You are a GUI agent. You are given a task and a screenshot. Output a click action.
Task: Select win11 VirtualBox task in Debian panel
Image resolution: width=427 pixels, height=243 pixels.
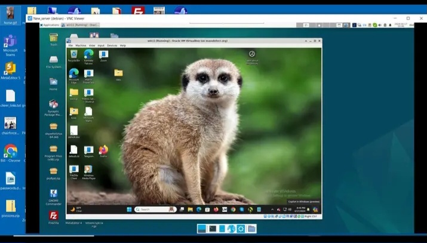[x=81, y=25]
